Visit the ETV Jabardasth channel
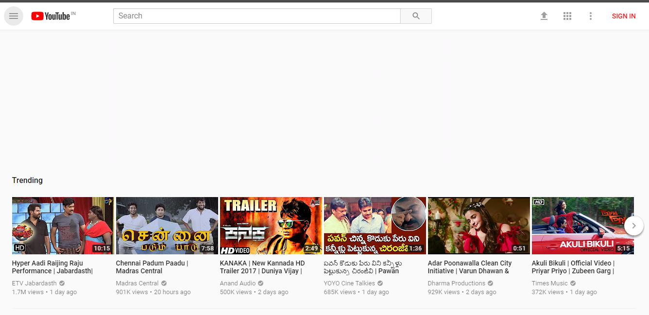The width and height of the screenshot is (649, 315). 34,283
